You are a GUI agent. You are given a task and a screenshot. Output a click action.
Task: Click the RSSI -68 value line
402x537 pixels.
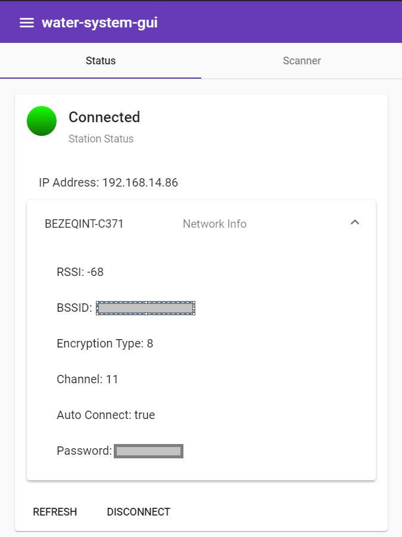pyautogui.click(x=80, y=272)
